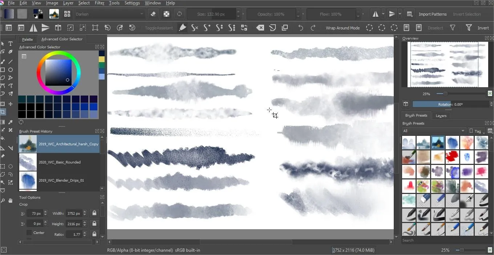Toggle horizontal mirror tool
Image resolution: width=494 pixels, height=255 pixels.
pos(375,14)
